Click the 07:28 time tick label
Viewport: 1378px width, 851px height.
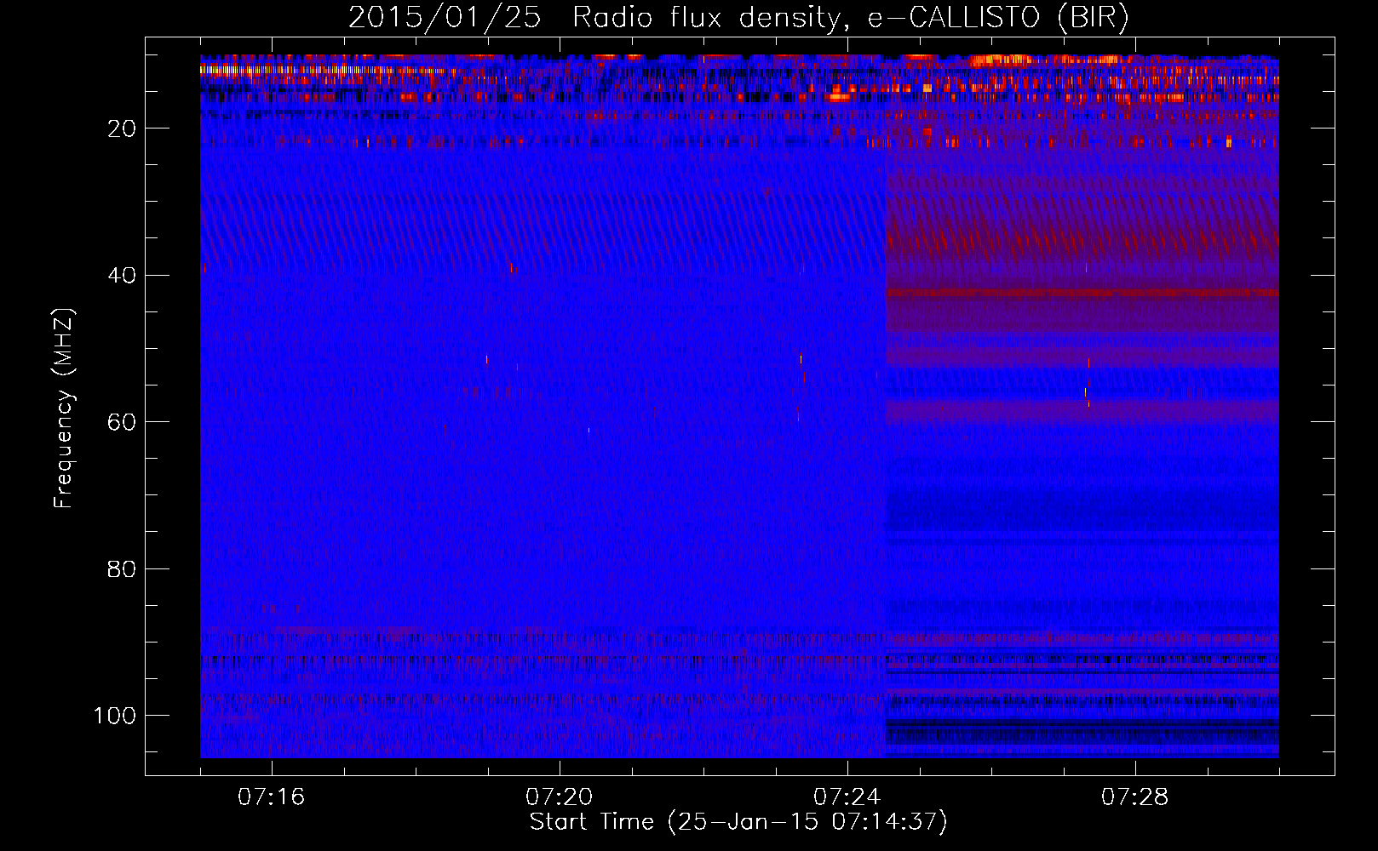[x=1134, y=797]
